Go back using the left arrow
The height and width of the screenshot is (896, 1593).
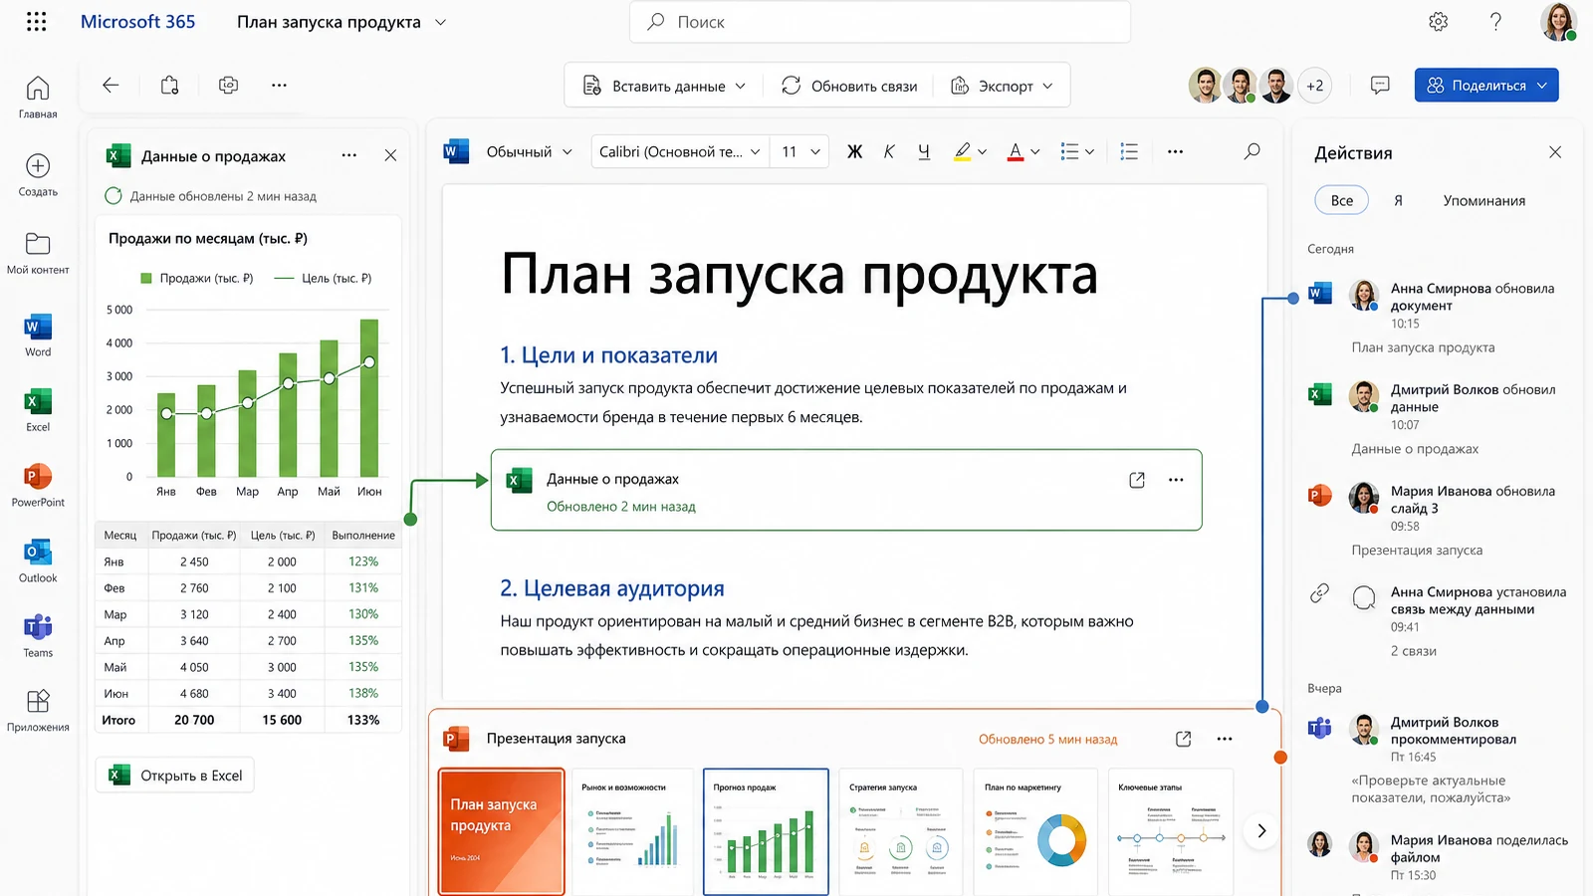tap(111, 86)
